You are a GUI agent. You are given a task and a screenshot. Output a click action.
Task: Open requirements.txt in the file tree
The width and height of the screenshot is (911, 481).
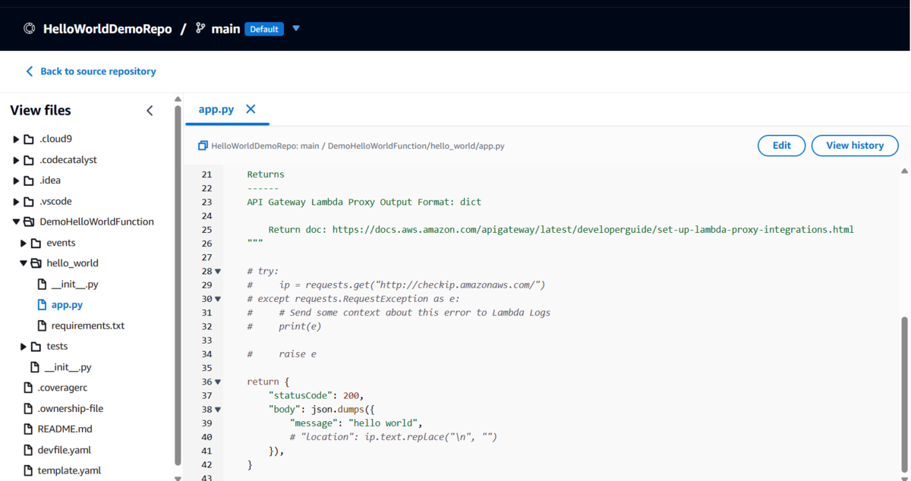pos(88,325)
